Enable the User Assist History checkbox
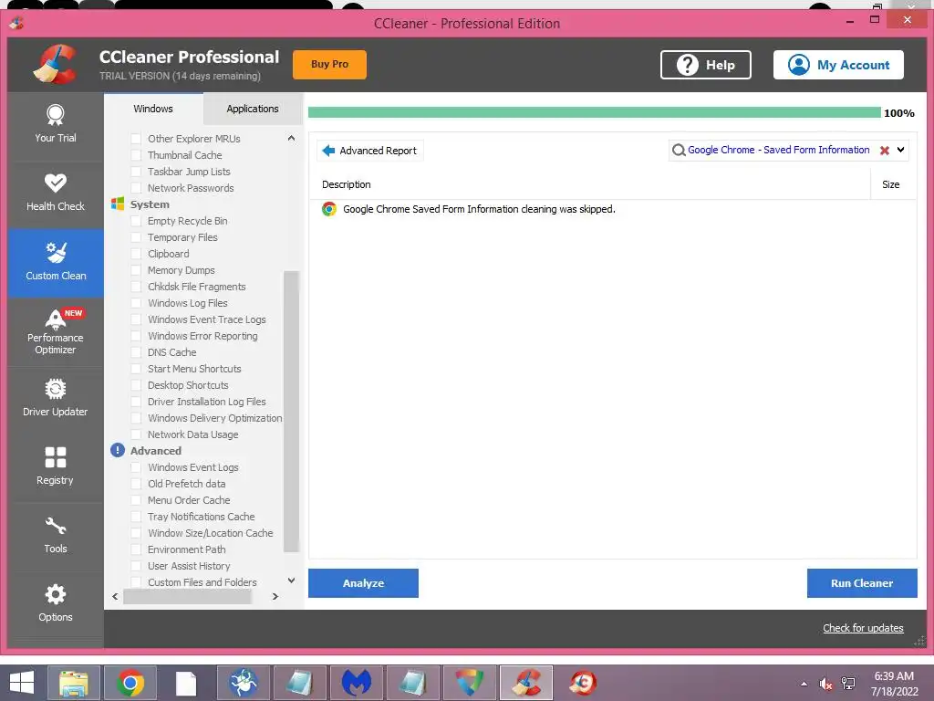This screenshot has height=701, width=934. (x=136, y=566)
